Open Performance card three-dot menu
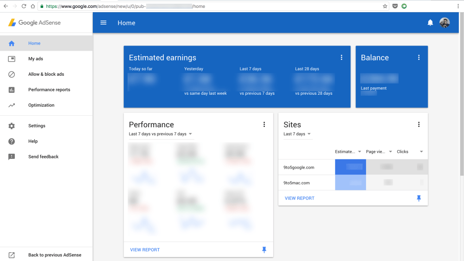This screenshot has height=261, width=464. [x=264, y=124]
